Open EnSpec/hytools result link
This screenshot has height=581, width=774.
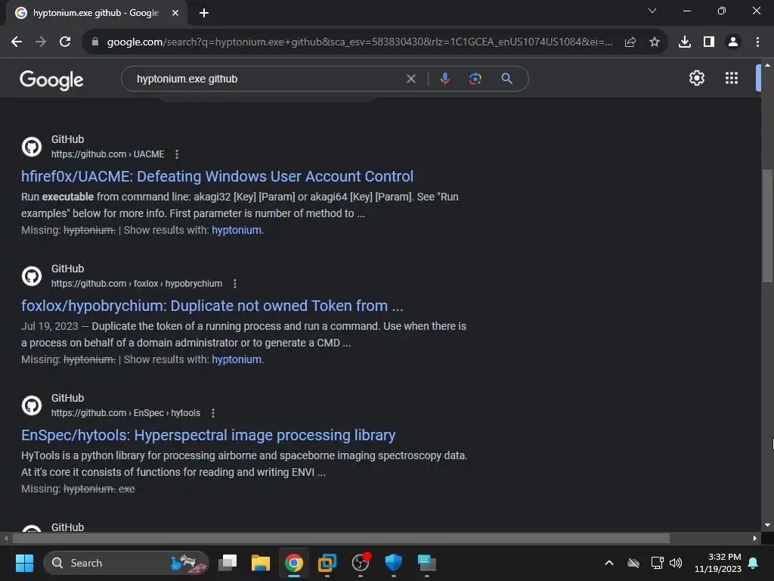coord(209,435)
